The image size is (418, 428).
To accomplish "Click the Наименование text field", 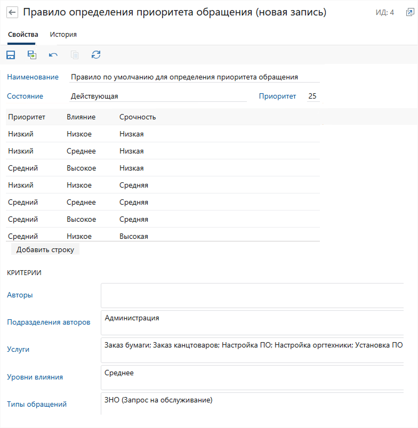I will (x=194, y=77).
